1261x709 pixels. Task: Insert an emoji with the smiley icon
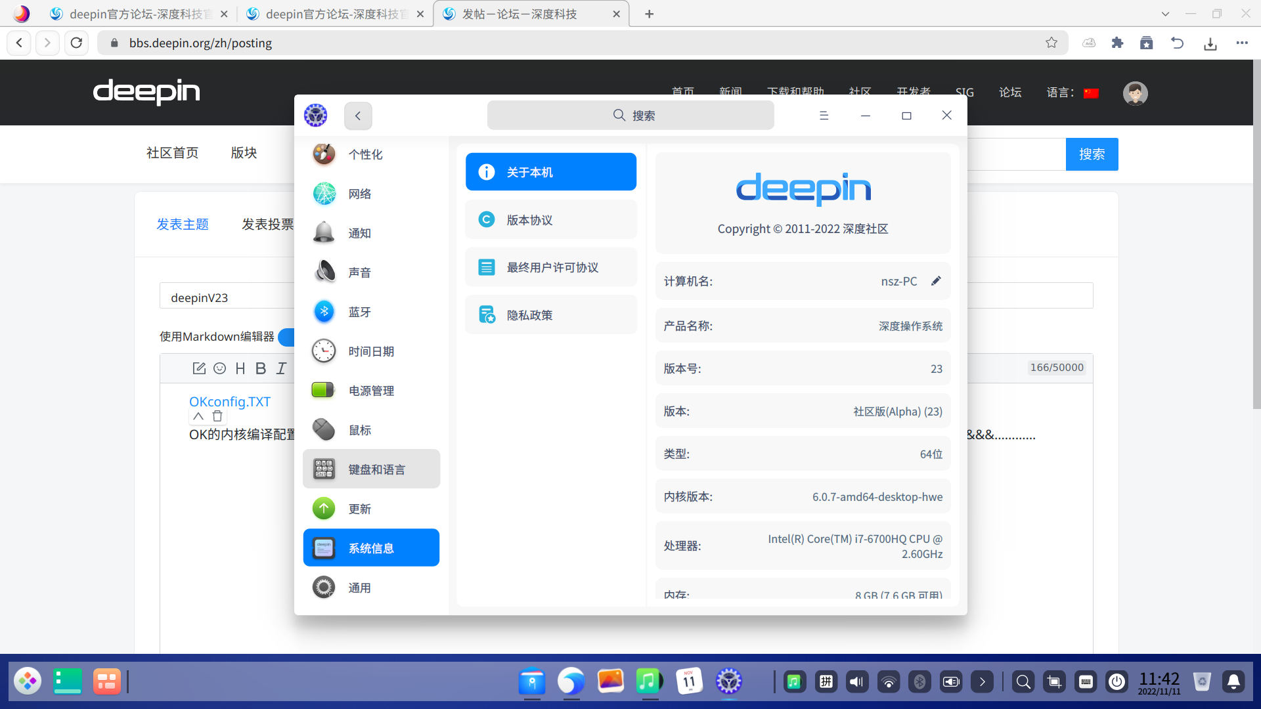tap(220, 368)
